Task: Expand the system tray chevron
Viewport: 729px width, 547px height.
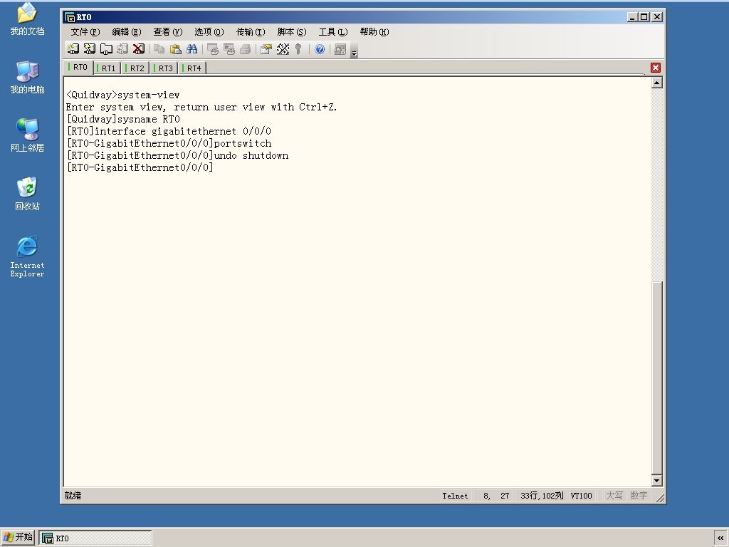Action: 720,538
